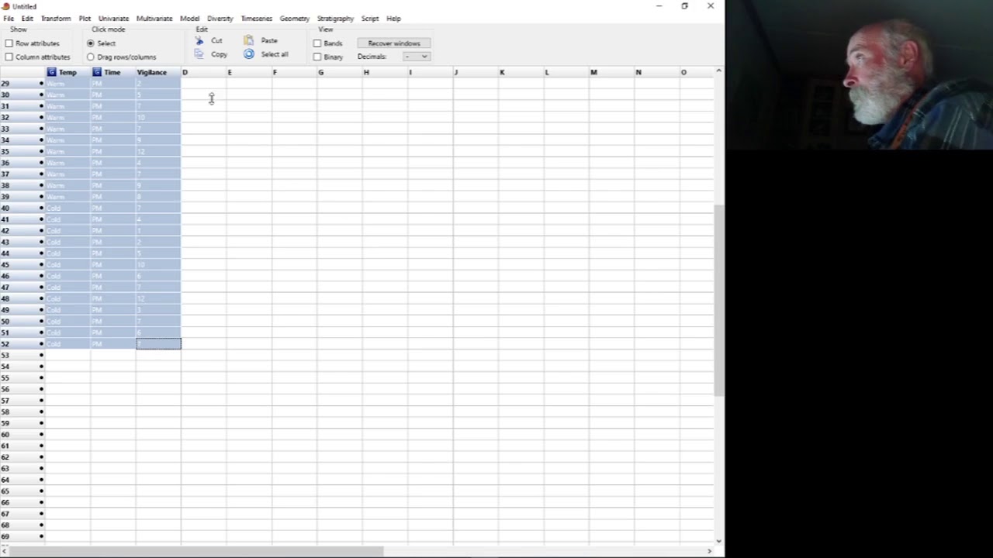The width and height of the screenshot is (993, 558).
Task: Open the Script menu
Action: (x=370, y=19)
